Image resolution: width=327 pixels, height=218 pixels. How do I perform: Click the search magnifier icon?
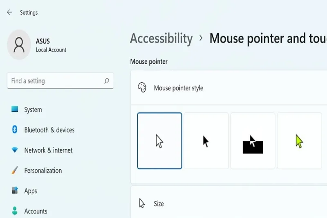[x=107, y=81]
